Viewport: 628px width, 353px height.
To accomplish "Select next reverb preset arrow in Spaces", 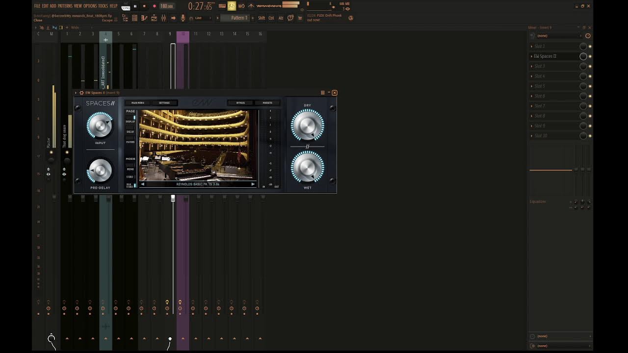I will click(253, 184).
